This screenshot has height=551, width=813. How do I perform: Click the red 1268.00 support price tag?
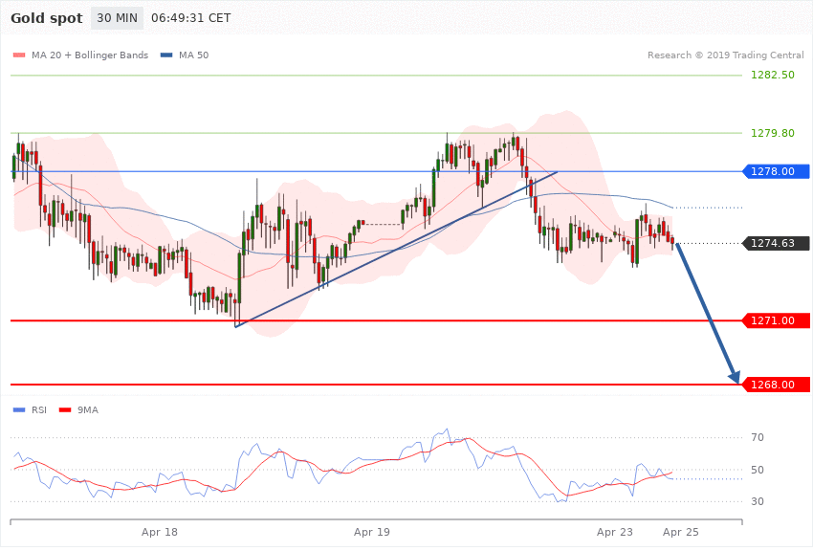point(777,385)
